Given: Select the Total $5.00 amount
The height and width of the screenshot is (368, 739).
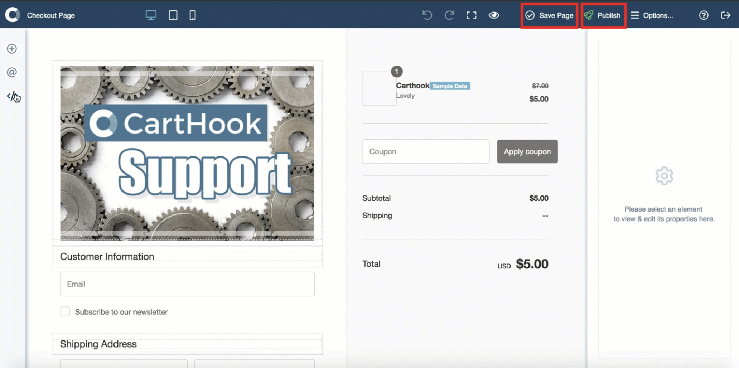Looking at the screenshot, I should click(532, 264).
